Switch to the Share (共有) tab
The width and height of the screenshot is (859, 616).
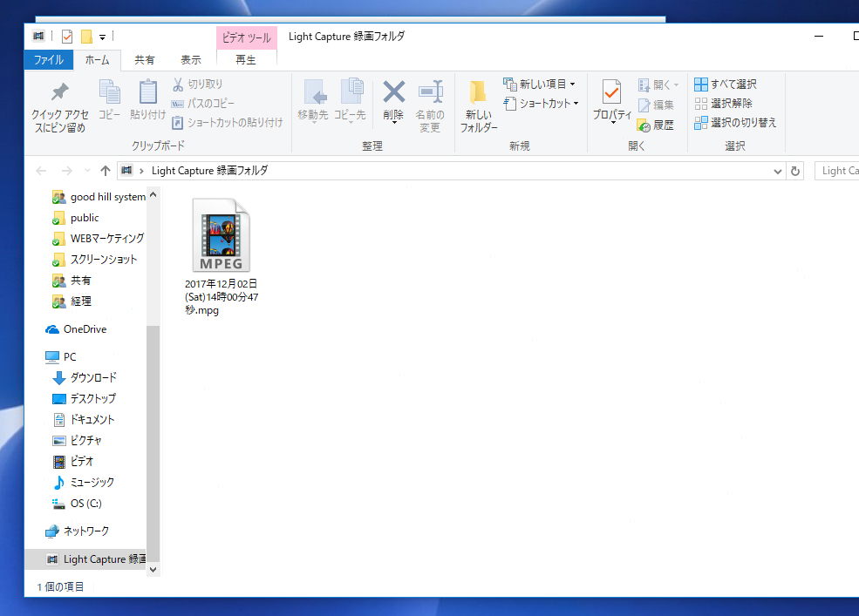tap(145, 60)
